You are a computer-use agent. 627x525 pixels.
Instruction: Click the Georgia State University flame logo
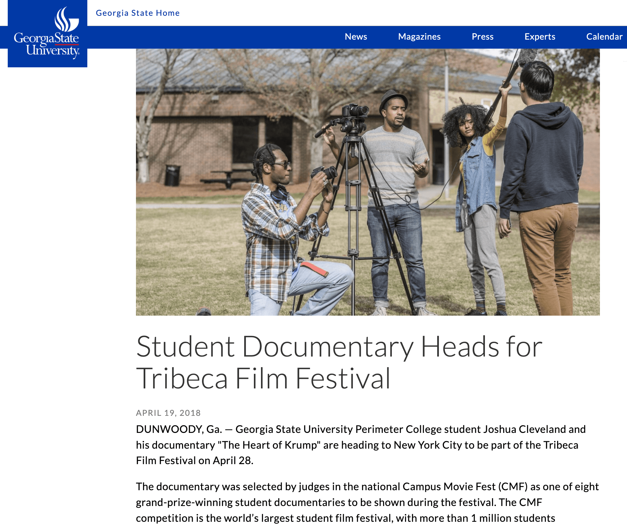[x=66, y=19]
